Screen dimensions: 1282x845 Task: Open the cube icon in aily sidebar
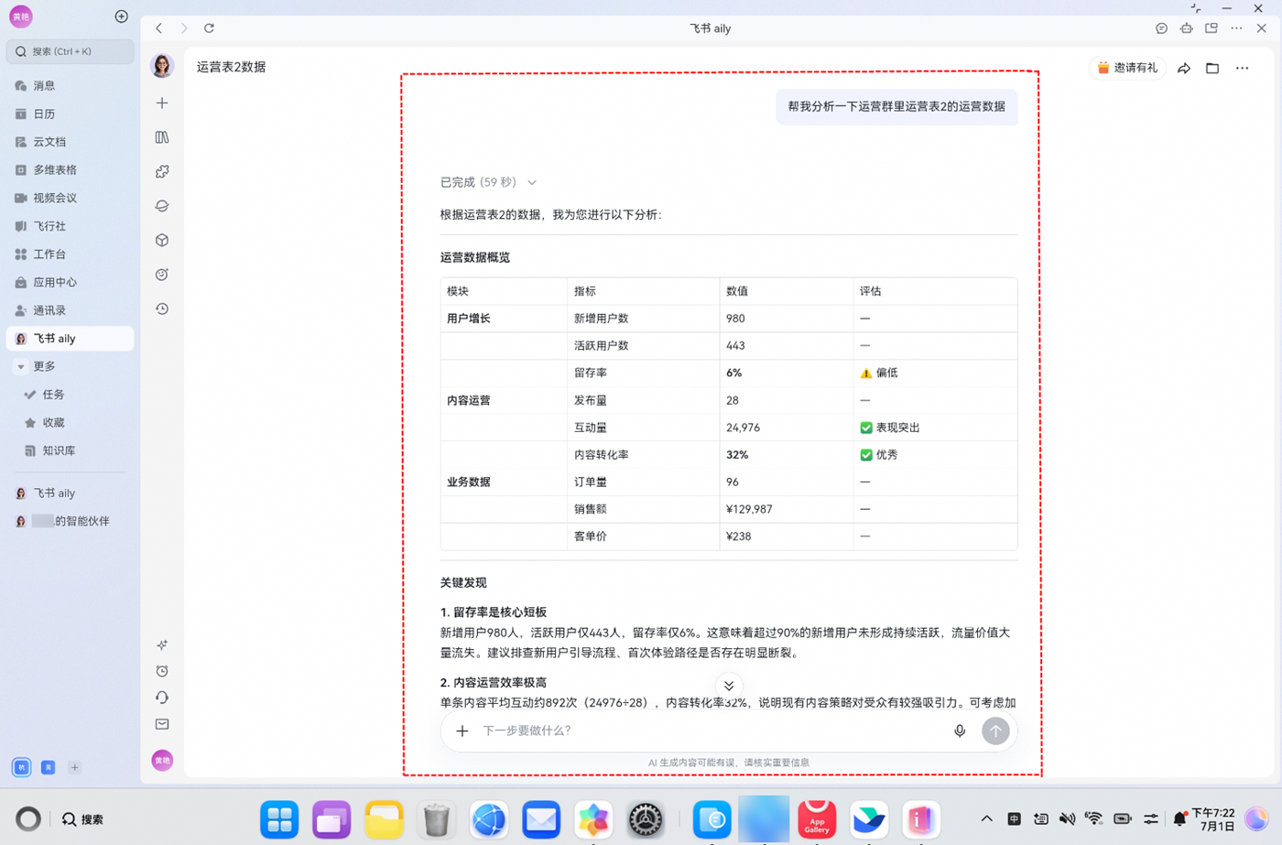click(162, 240)
